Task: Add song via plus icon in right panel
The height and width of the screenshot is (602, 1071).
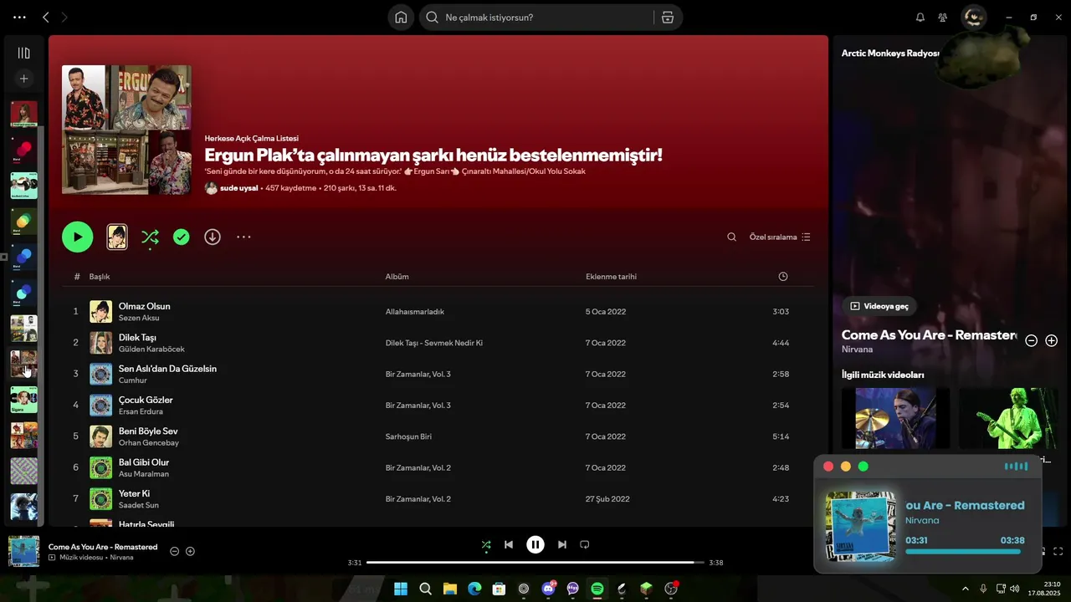Action: coord(1052,340)
